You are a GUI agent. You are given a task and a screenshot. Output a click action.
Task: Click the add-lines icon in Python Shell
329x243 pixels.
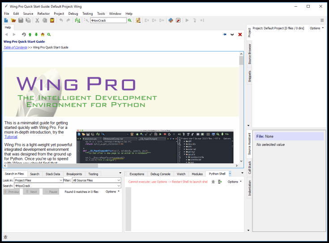click(220, 182)
